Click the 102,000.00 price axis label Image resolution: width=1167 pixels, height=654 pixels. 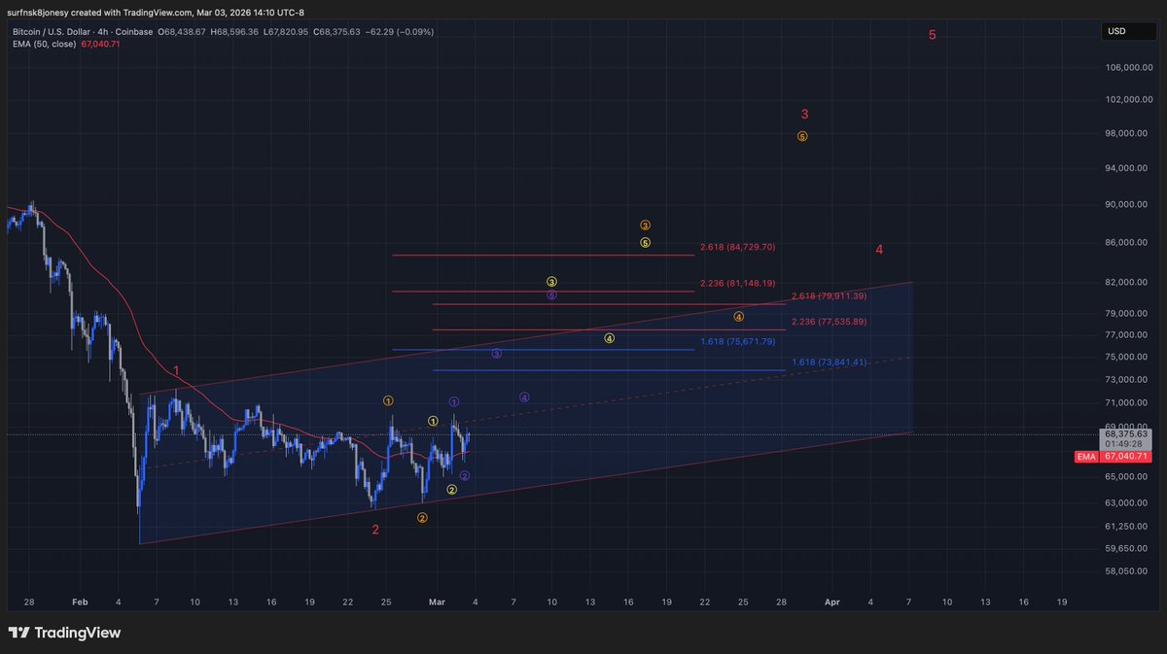[x=1129, y=100]
